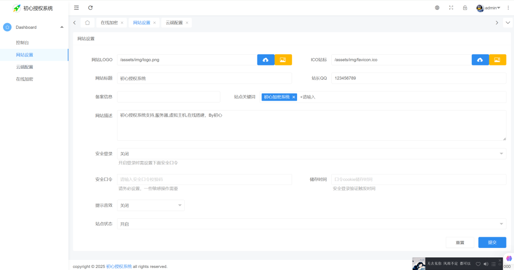The height and width of the screenshot is (270, 514).
Task: Switch to the 云端配置 tab
Action: click(x=174, y=23)
